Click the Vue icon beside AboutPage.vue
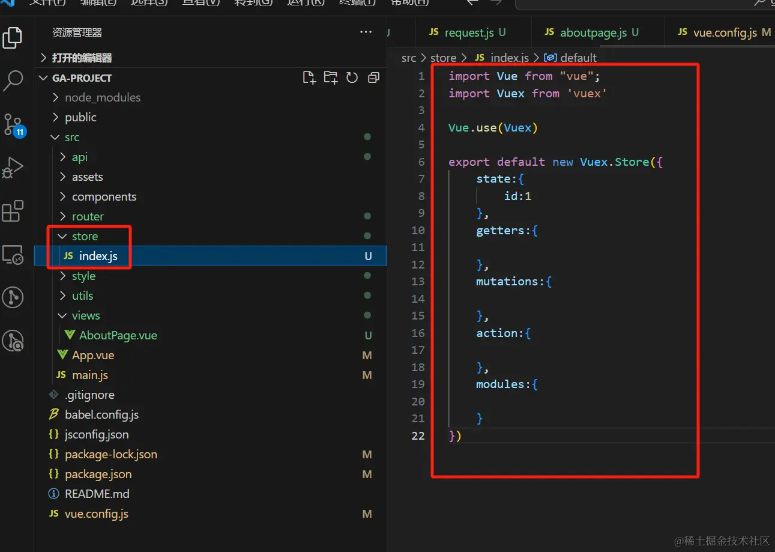This screenshot has width=775, height=552. [x=70, y=335]
